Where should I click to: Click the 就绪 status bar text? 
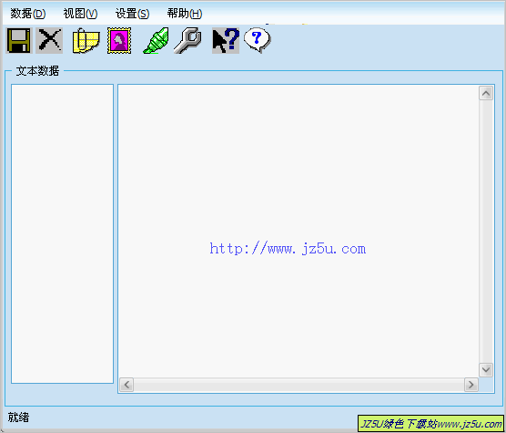(x=18, y=418)
